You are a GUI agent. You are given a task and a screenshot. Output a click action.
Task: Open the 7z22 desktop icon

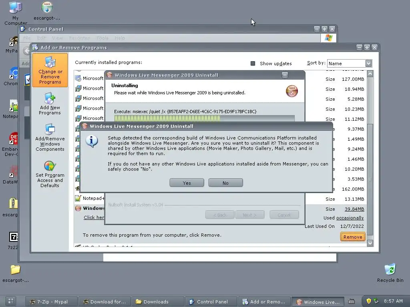point(13,240)
